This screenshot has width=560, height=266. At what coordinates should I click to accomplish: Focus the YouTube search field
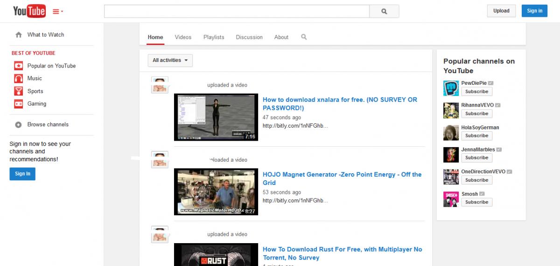[x=237, y=11]
